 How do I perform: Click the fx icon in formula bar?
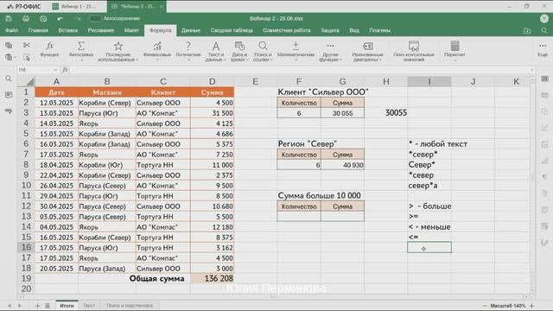pyautogui.click(x=66, y=70)
